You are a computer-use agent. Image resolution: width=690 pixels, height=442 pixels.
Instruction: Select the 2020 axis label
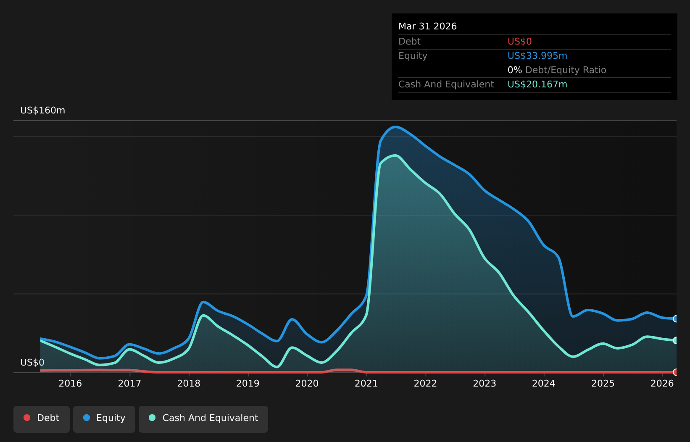(x=307, y=384)
